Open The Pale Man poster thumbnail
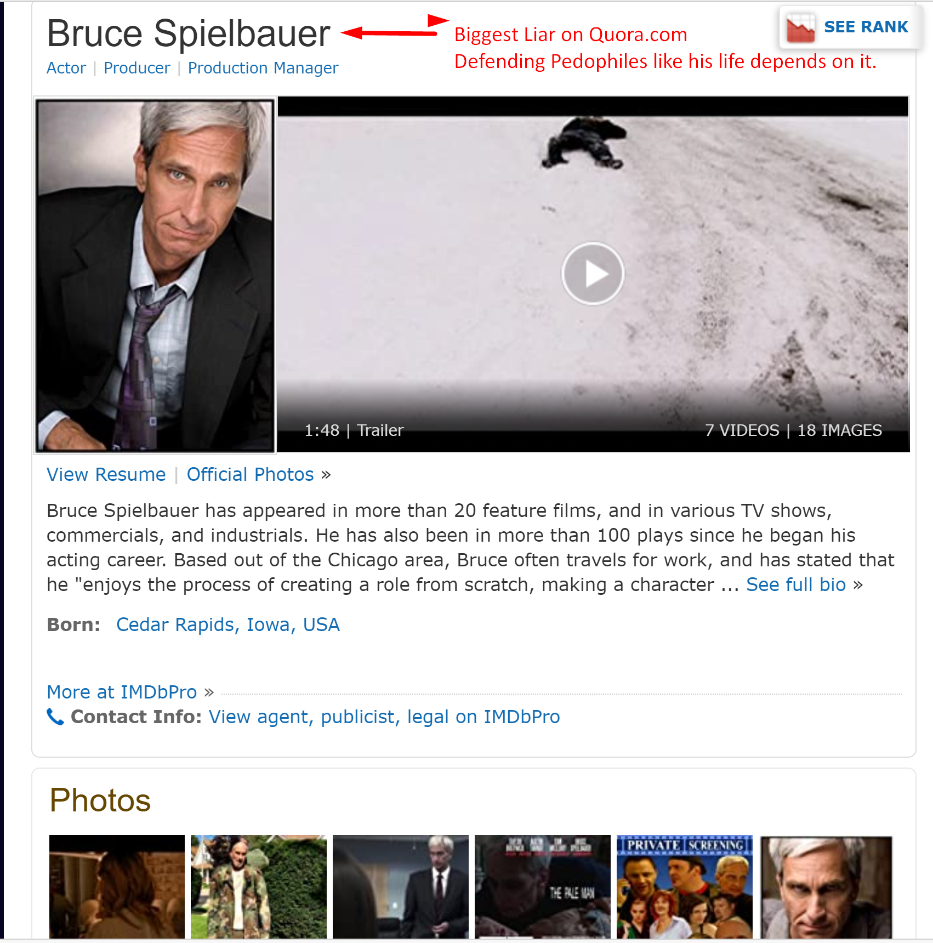The height and width of the screenshot is (943, 933). pos(542,887)
